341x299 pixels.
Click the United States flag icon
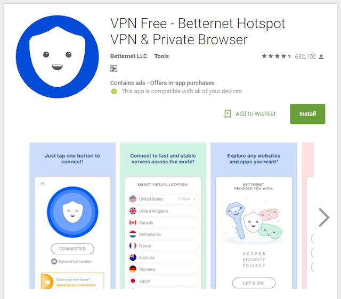click(133, 199)
